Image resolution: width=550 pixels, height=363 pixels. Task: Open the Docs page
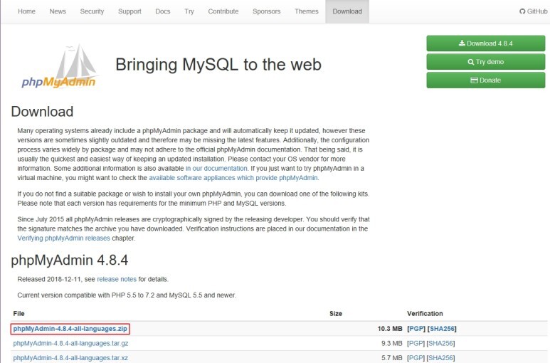(x=163, y=11)
